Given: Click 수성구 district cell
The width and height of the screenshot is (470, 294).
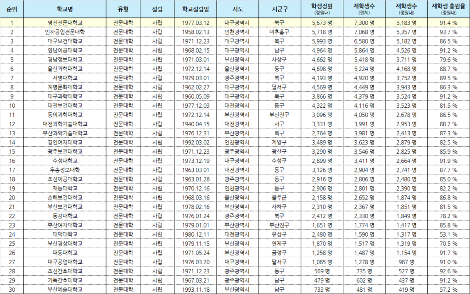Looking at the screenshot, I should pyautogui.click(x=280, y=161).
